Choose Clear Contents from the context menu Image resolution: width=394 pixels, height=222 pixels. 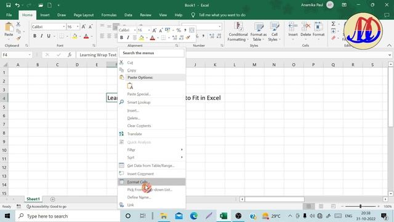151,126
